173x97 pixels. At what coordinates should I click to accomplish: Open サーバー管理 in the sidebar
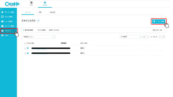point(8,26)
